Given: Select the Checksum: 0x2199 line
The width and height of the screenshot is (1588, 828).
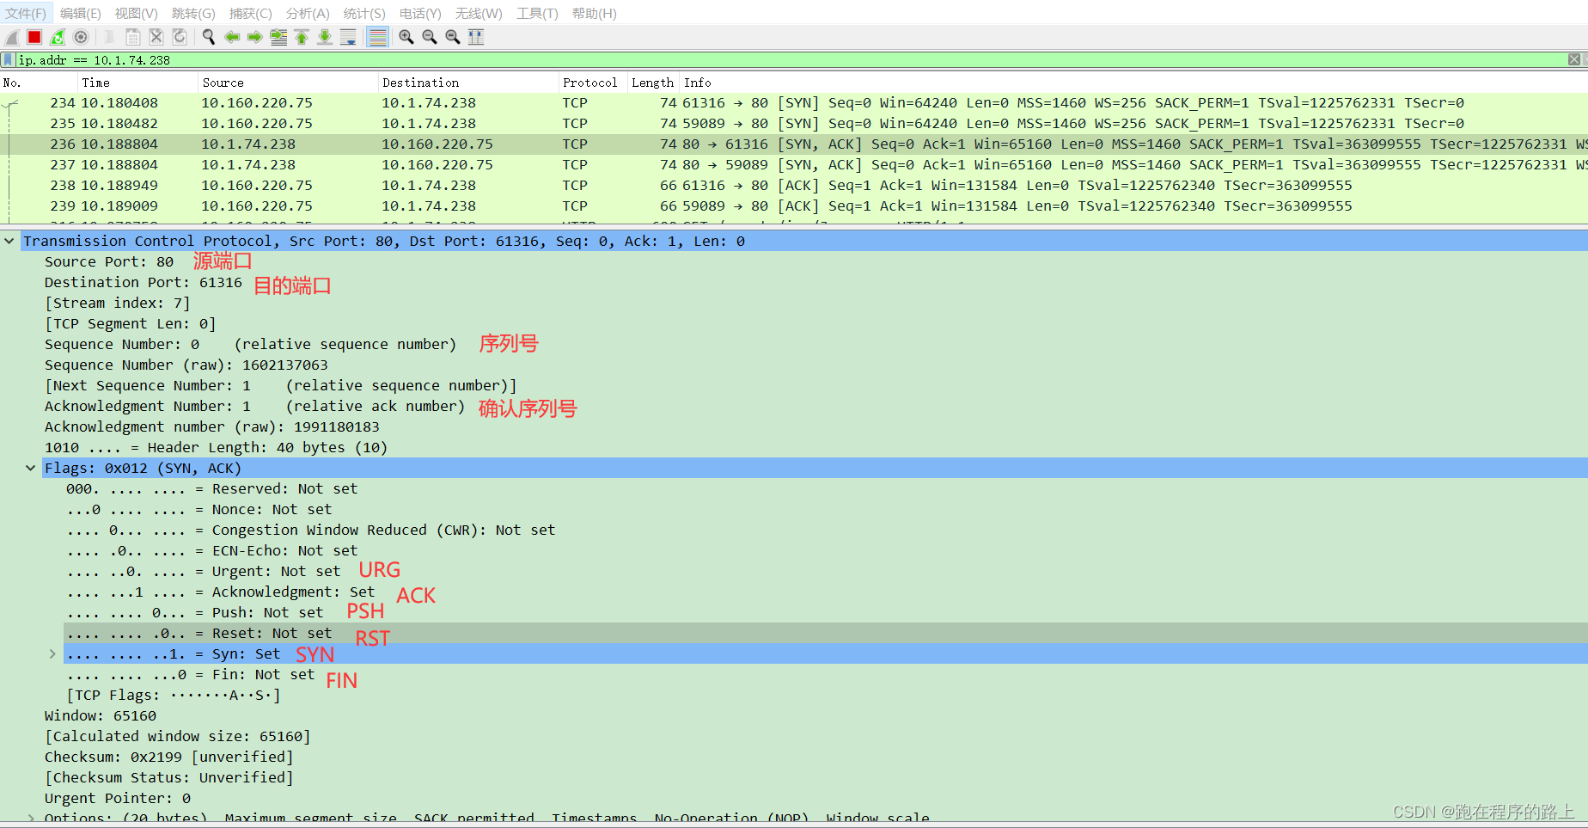Looking at the screenshot, I should pos(169,757).
